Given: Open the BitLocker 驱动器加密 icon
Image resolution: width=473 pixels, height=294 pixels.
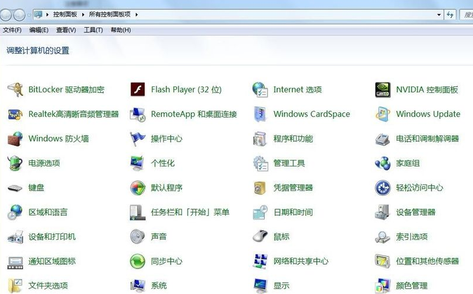Looking at the screenshot, I should coord(15,89).
